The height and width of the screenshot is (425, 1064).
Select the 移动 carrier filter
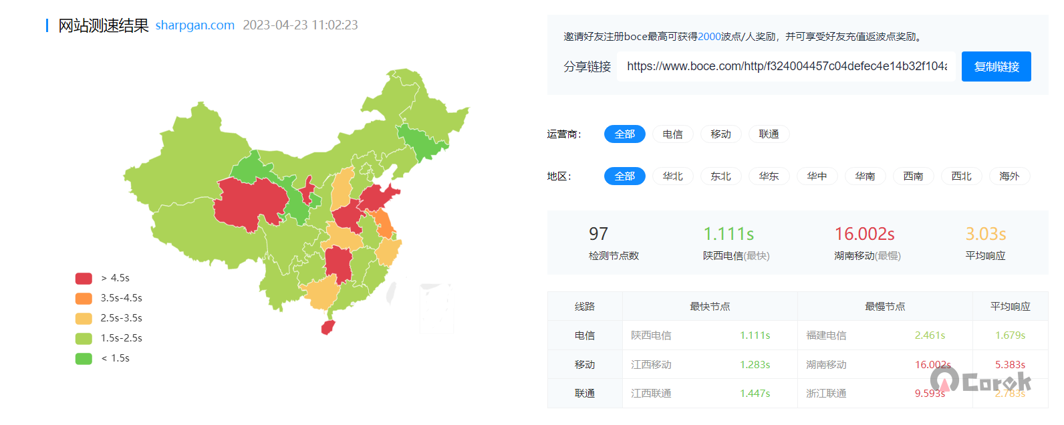coord(720,134)
